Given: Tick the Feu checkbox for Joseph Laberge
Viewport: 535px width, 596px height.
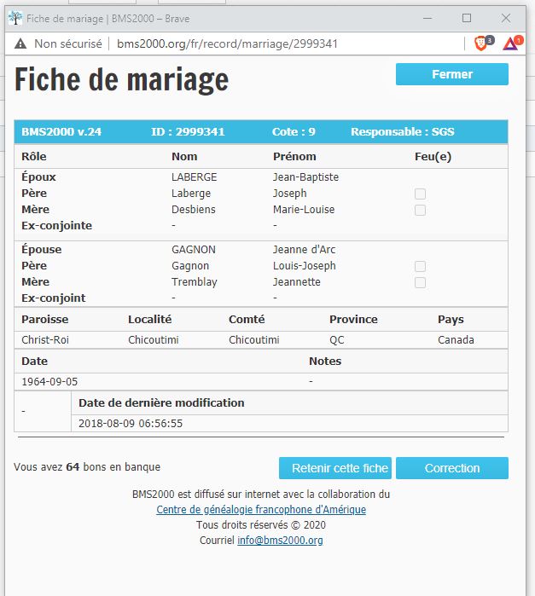Looking at the screenshot, I should click(x=420, y=194).
